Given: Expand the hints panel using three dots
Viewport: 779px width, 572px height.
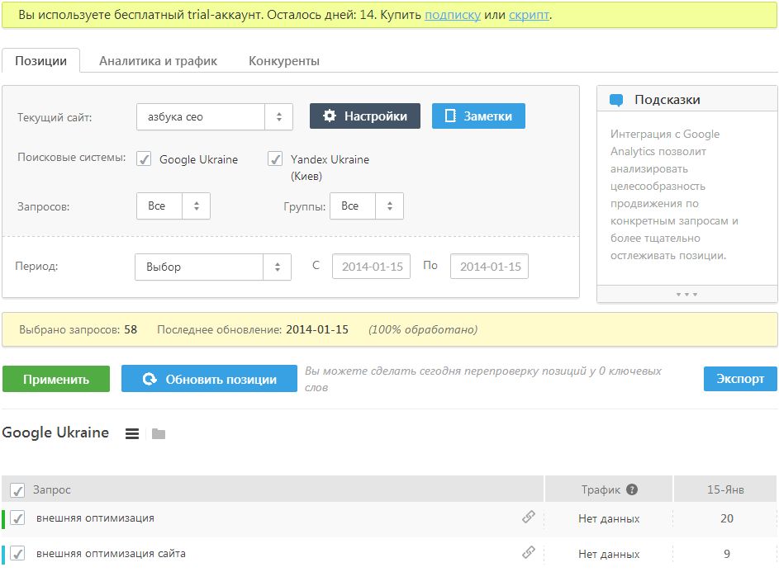Looking at the screenshot, I should pos(686,294).
